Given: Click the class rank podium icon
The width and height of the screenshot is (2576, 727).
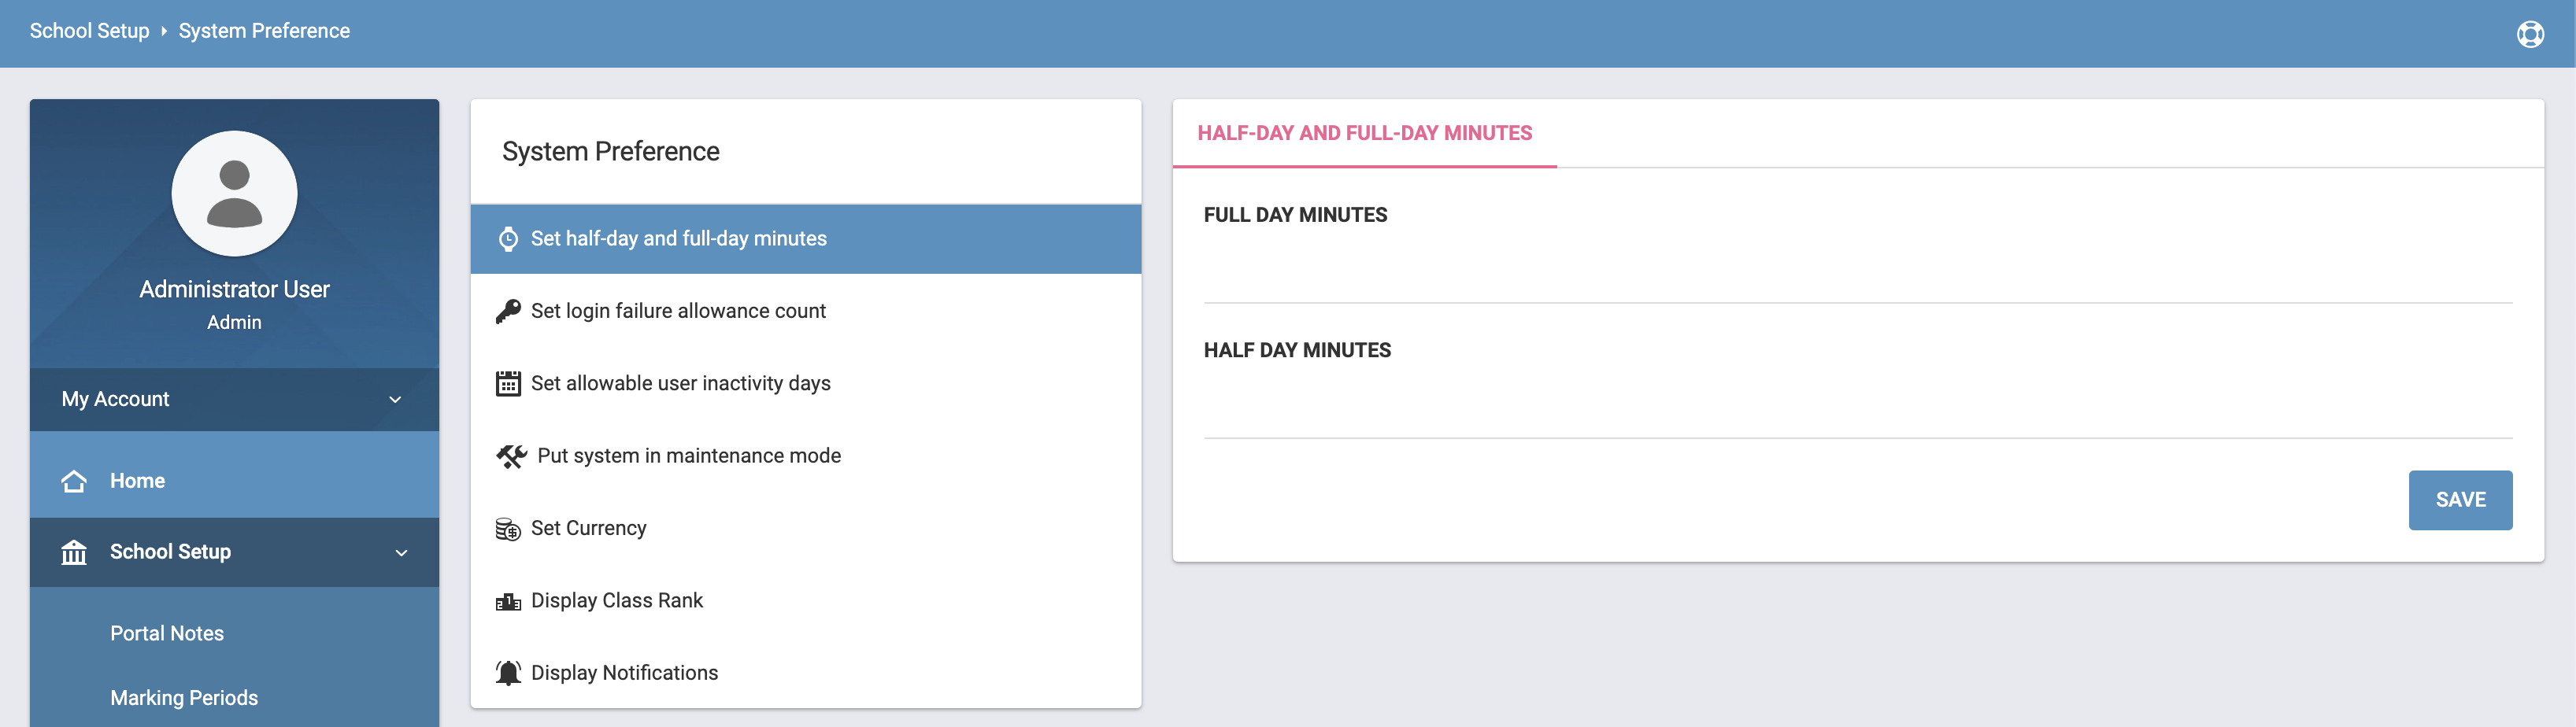Looking at the screenshot, I should point(508,601).
